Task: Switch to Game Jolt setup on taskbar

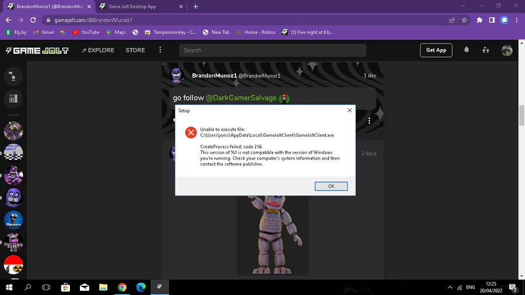Action: point(160,287)
